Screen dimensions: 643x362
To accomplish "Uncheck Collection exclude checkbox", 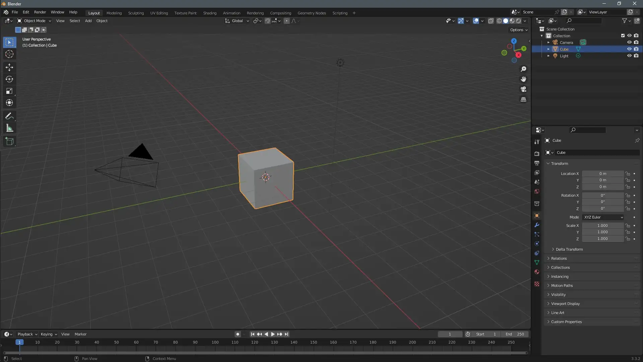I will point(623,36).
